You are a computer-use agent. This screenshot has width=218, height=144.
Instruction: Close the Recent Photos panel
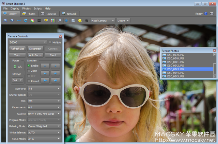214,51
